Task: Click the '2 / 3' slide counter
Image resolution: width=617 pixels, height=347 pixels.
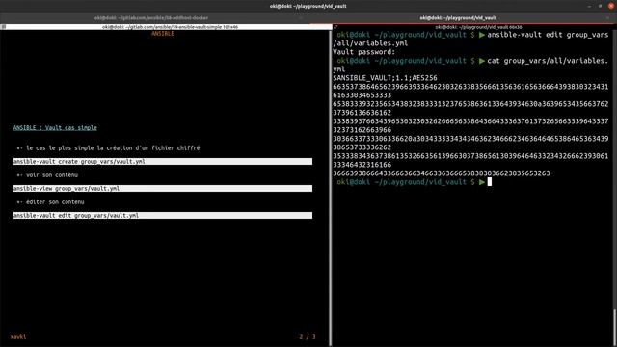Action: point(308,337)
